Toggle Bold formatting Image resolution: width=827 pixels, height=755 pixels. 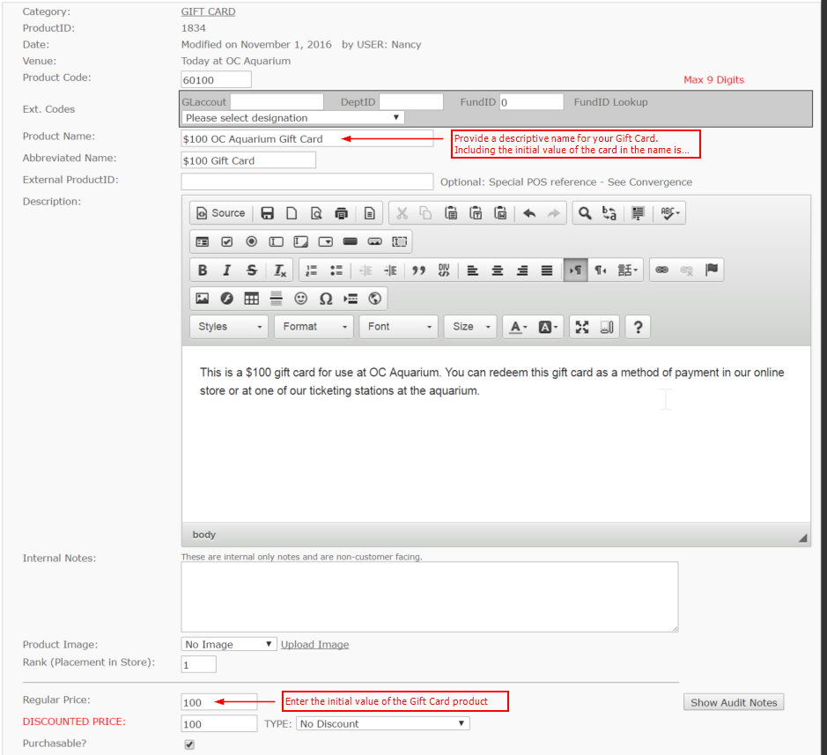tap(202, 270)
